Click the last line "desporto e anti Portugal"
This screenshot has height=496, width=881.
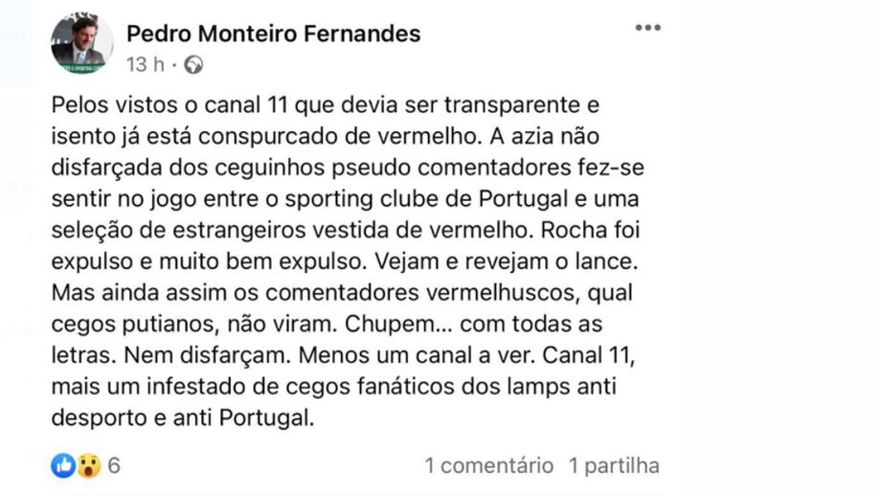(182, 417)
